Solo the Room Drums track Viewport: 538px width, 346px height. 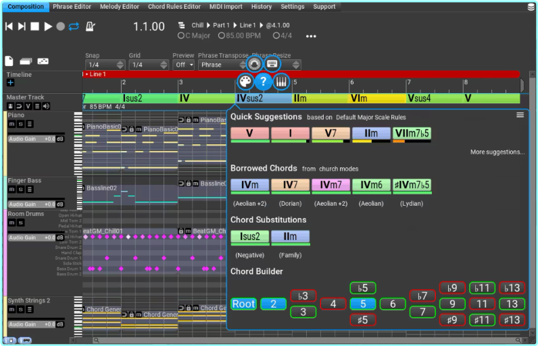pyautogui.click(x=20, y=223)
